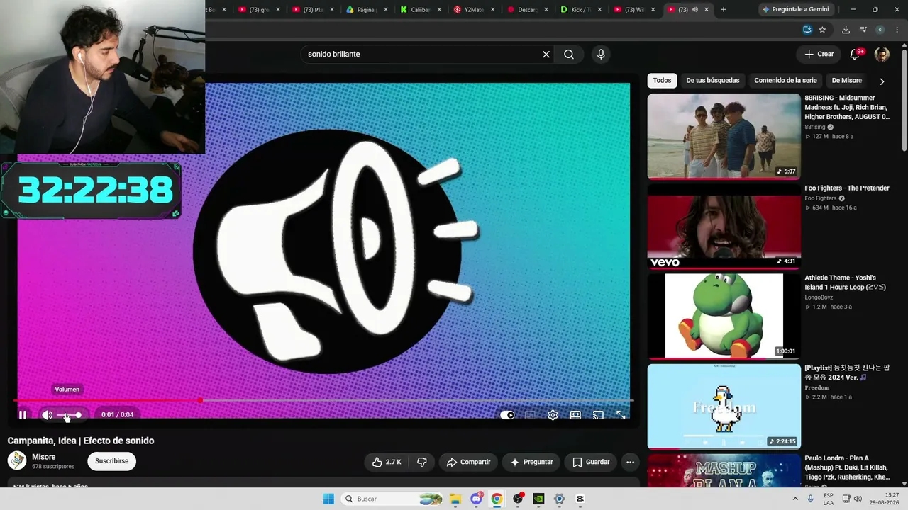Image resolution: width=908 pixels, height=510 pixels.
Task: Switch to the Kick browser tab
Action: tap(582, 10)
